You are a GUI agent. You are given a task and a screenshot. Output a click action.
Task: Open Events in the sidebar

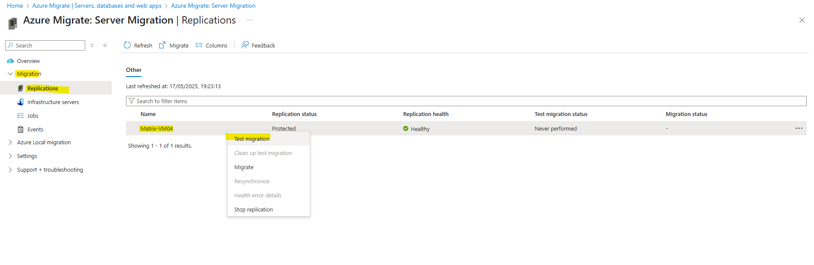point(35,129)
